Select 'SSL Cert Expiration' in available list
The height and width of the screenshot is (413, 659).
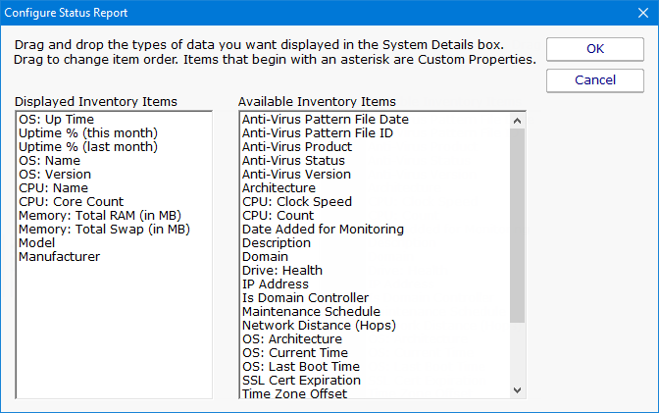tap(301, 381)
